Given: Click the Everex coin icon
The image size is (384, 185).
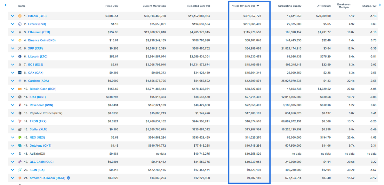Looking at the screenshot, I should click(20, 24).
